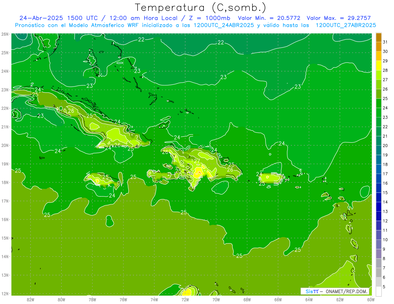Click the legend value 16
The height and width of the screenshot is (304, 394).
[x=385, y=183]
